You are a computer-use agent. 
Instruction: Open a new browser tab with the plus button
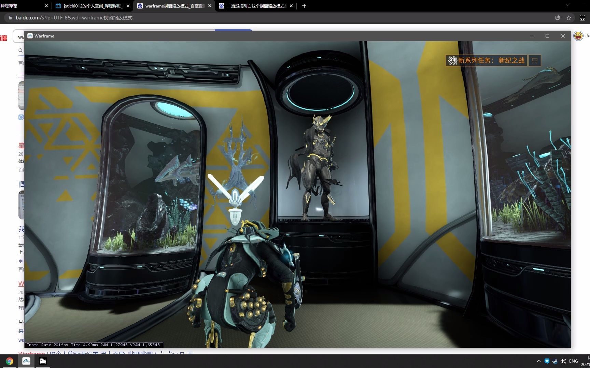[304, 6]
